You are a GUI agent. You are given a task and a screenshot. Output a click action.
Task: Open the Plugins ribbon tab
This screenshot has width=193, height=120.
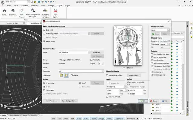tap(67, 6)
